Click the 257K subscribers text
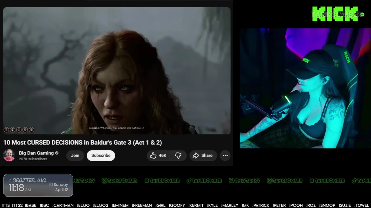Viewport: 371px width, 208px height. pos(33,159)
